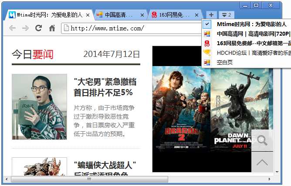Focus the URL address bar

(132, 28)
